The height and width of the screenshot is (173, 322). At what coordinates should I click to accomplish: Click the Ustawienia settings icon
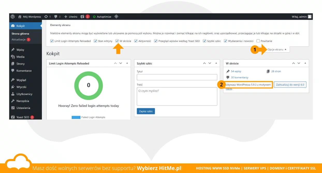tap(13, 108)
